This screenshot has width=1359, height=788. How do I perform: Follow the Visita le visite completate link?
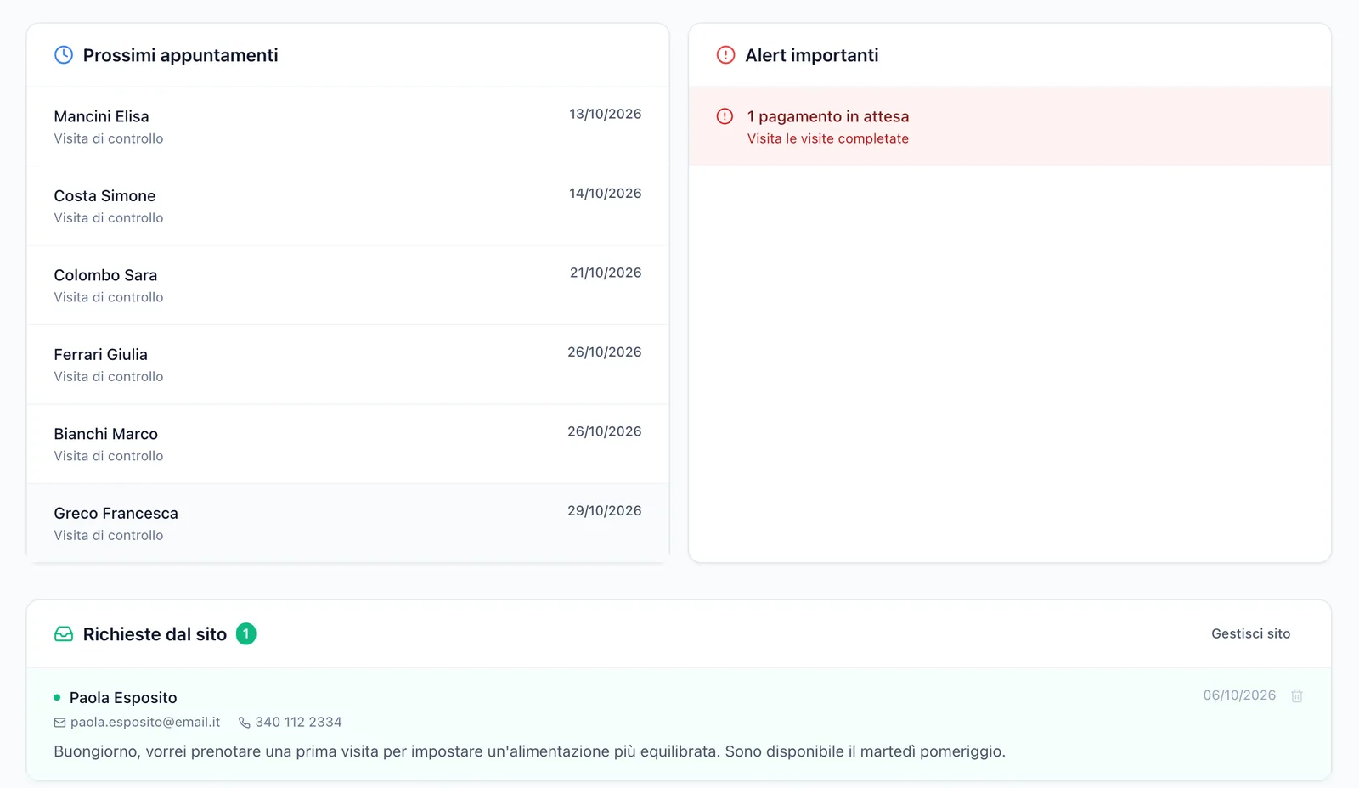pos(827,139)
